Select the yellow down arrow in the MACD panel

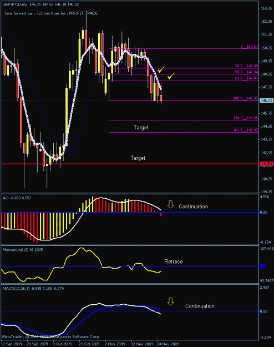tap(170, 301)
